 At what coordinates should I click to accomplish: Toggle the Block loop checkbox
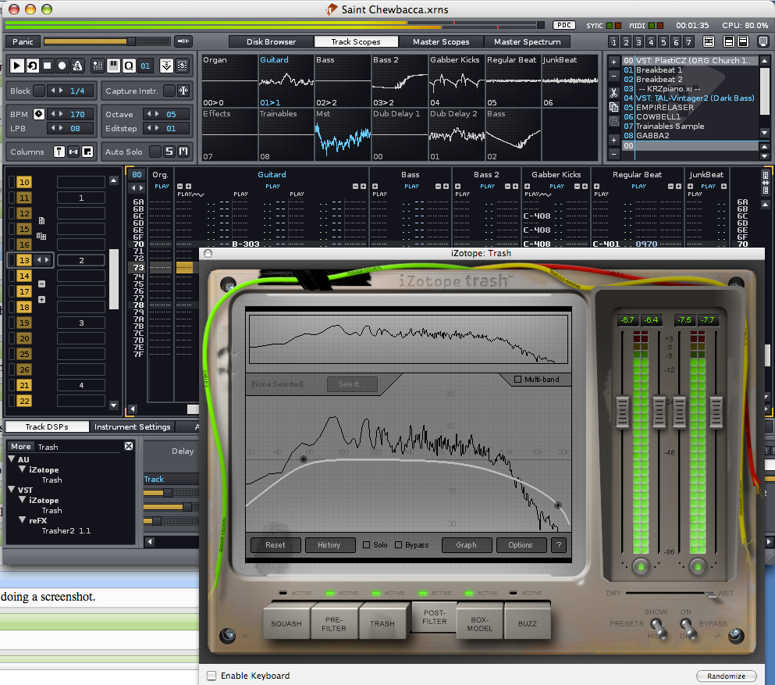coord(39,91)
